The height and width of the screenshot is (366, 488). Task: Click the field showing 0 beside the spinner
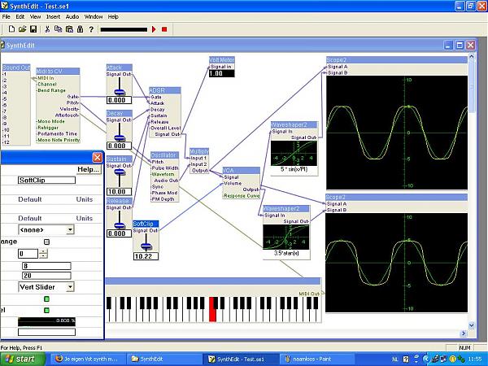[x=28, y=254]
